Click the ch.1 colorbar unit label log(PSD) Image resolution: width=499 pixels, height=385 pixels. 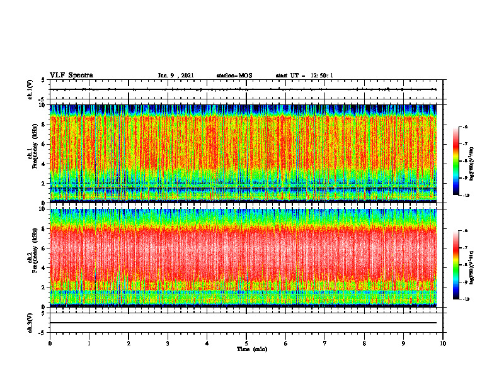[472, 164]
